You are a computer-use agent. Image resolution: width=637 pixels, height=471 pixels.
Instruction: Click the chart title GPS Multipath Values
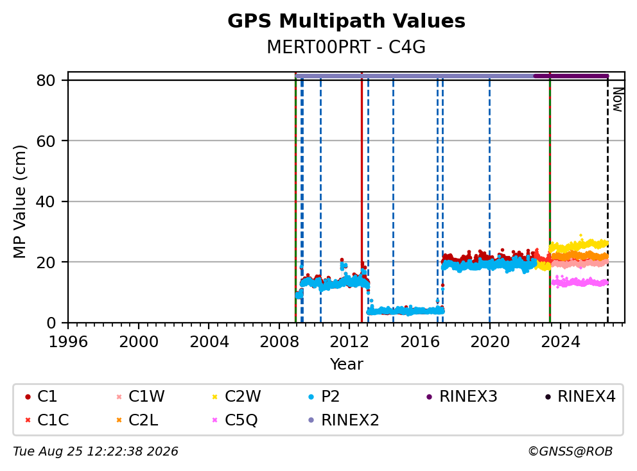(x=346, y=21)
